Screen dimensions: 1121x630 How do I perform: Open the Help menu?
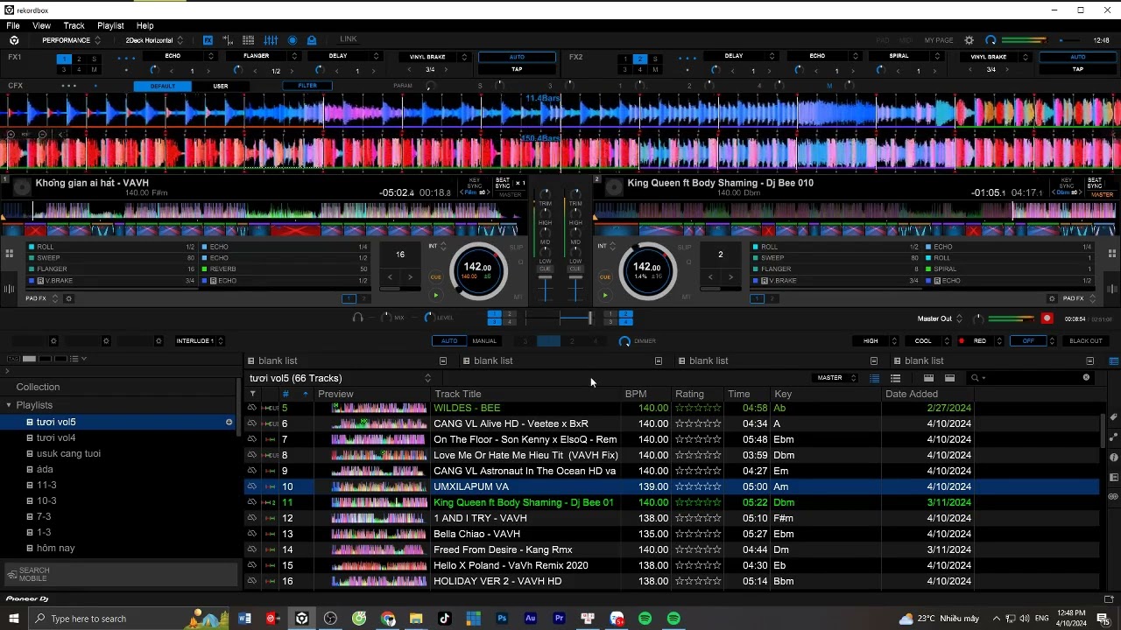[145, 25]
